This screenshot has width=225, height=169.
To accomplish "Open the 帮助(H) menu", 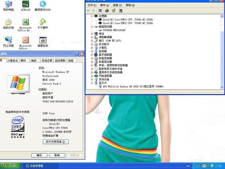I will [130, 5].
